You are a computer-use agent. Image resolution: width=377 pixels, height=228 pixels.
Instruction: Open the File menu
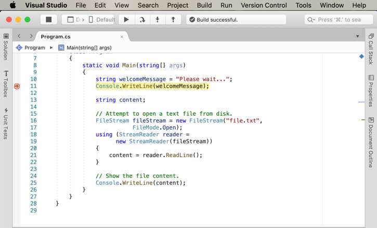81,5
